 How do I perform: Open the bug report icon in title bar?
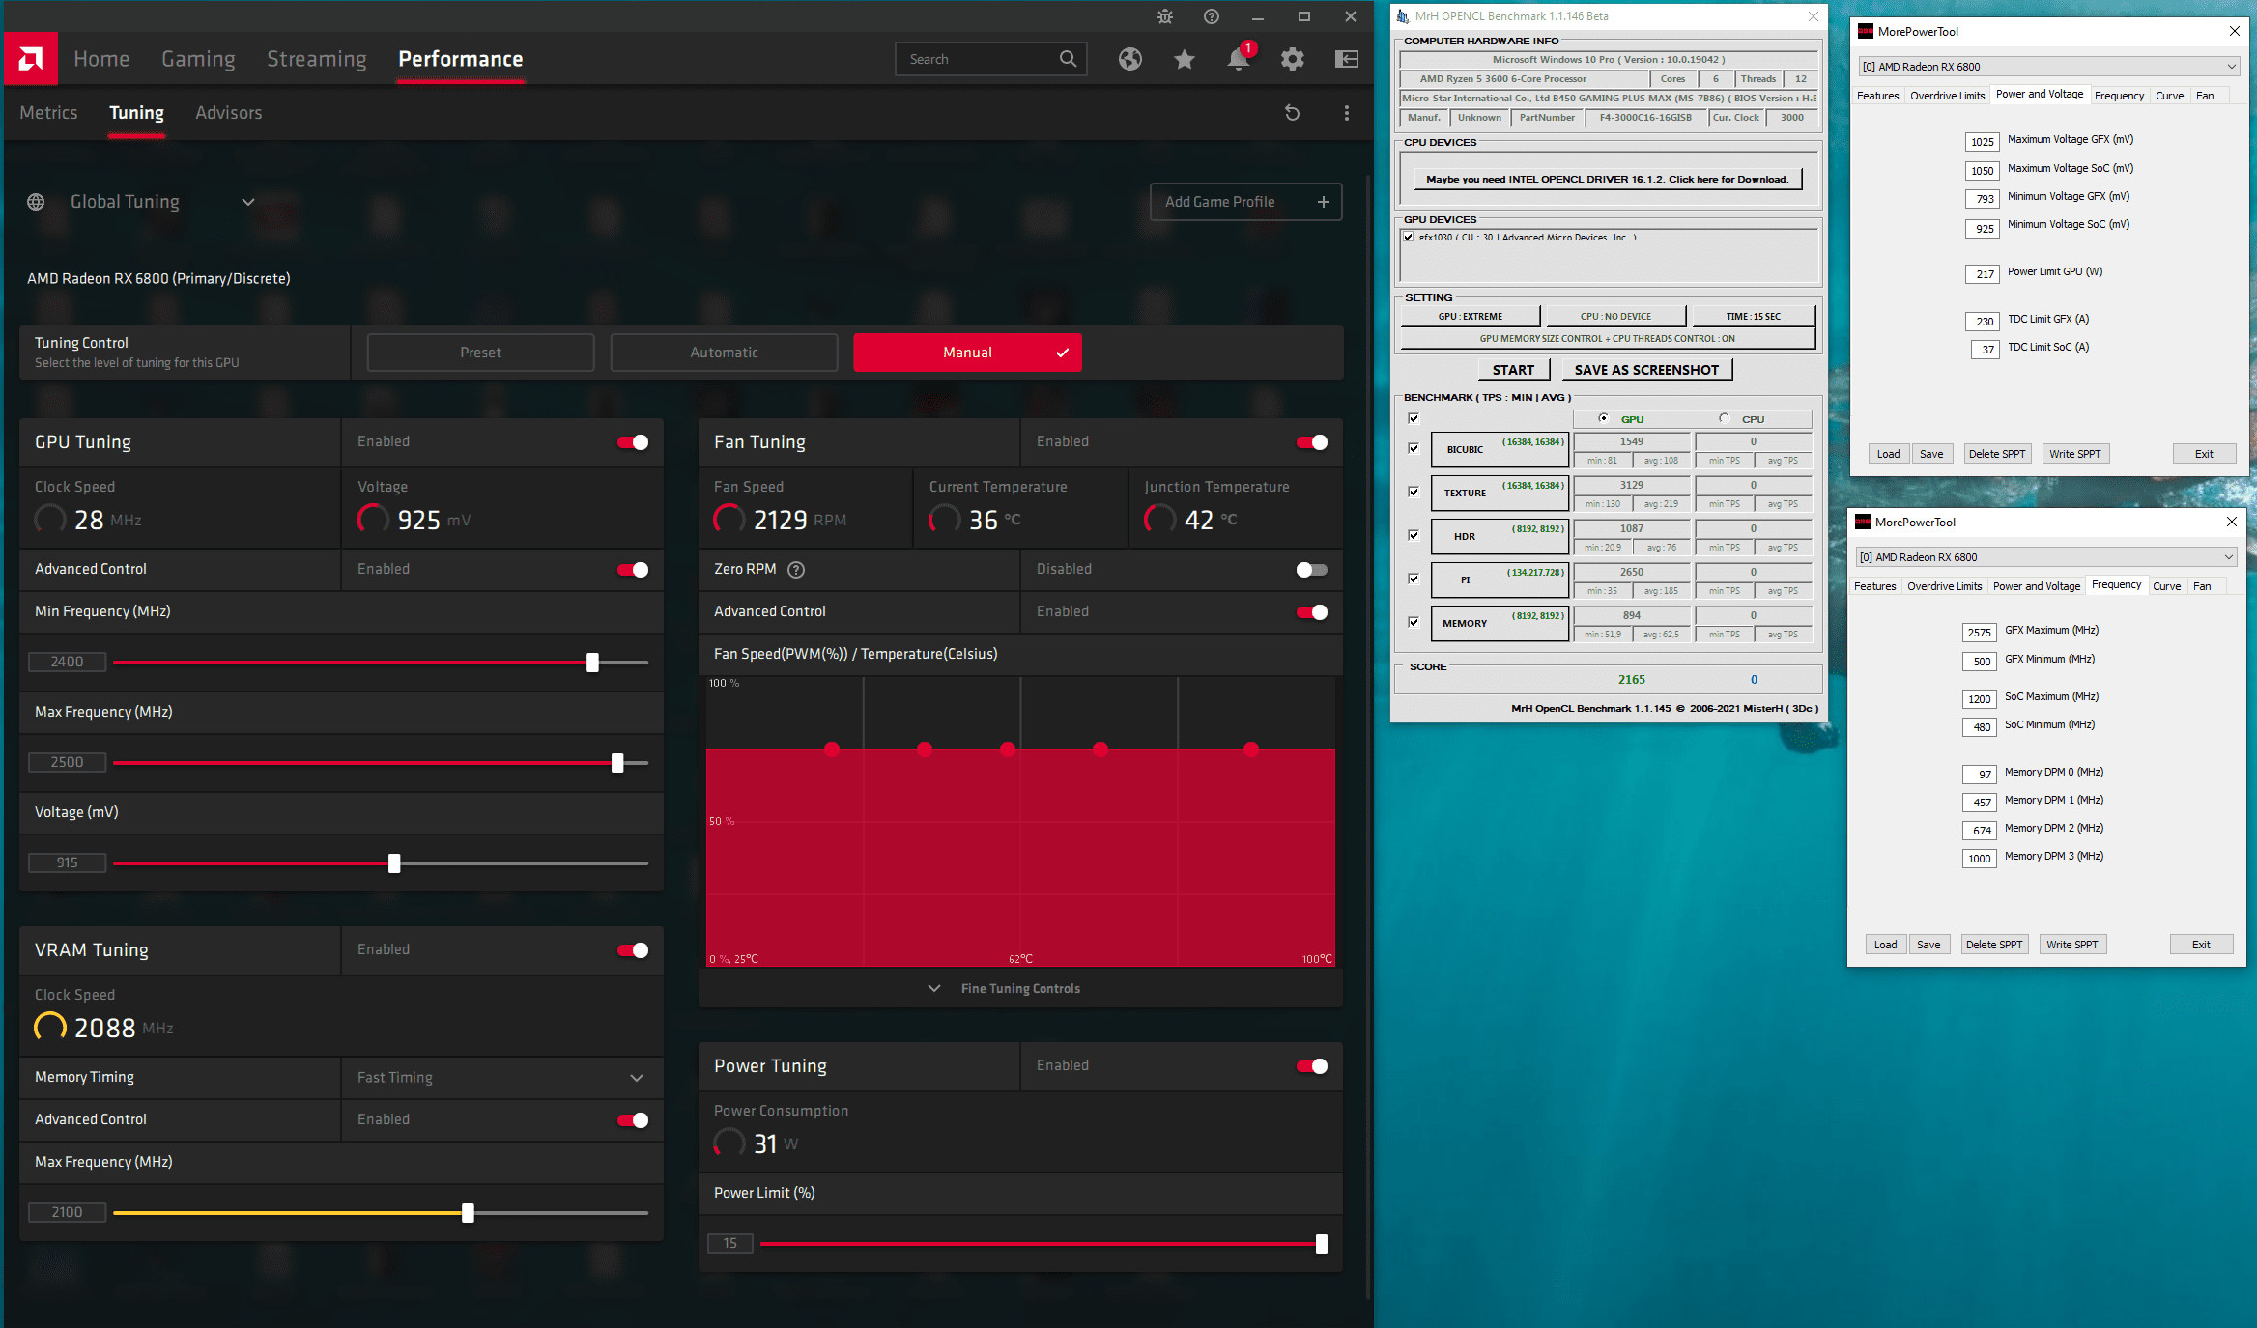point(1165,16)
